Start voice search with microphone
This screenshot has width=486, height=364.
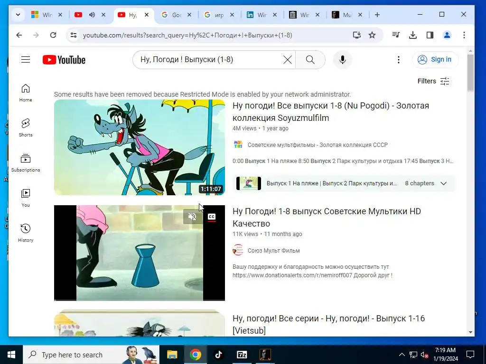click(x=343, y=60)
